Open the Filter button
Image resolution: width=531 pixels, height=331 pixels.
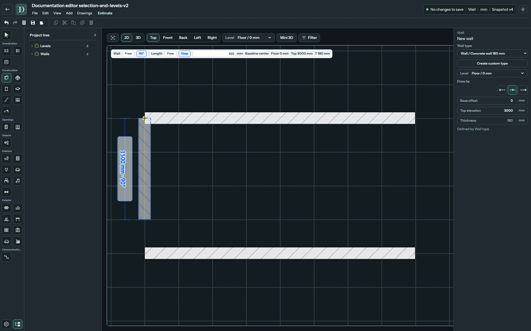pyautogui.click(x=309, y=38)
